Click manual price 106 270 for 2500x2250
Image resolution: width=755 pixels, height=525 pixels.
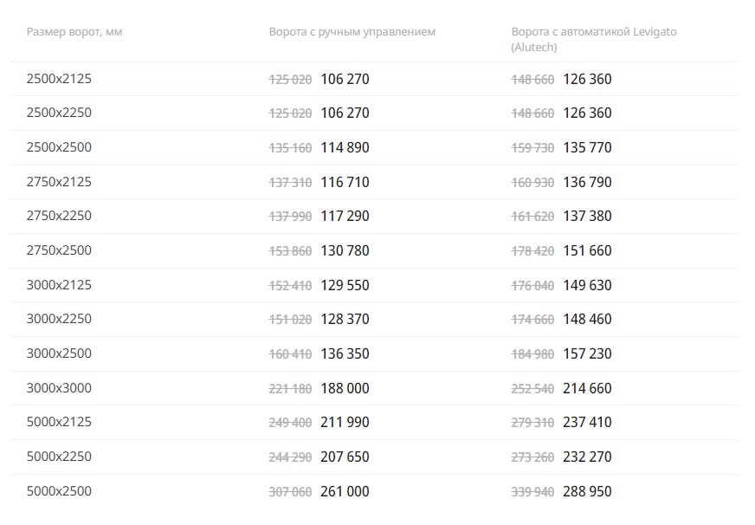pos(345,113)
